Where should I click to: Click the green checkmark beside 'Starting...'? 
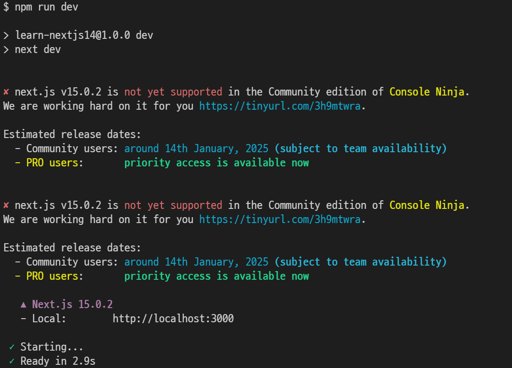click(12, 347)
